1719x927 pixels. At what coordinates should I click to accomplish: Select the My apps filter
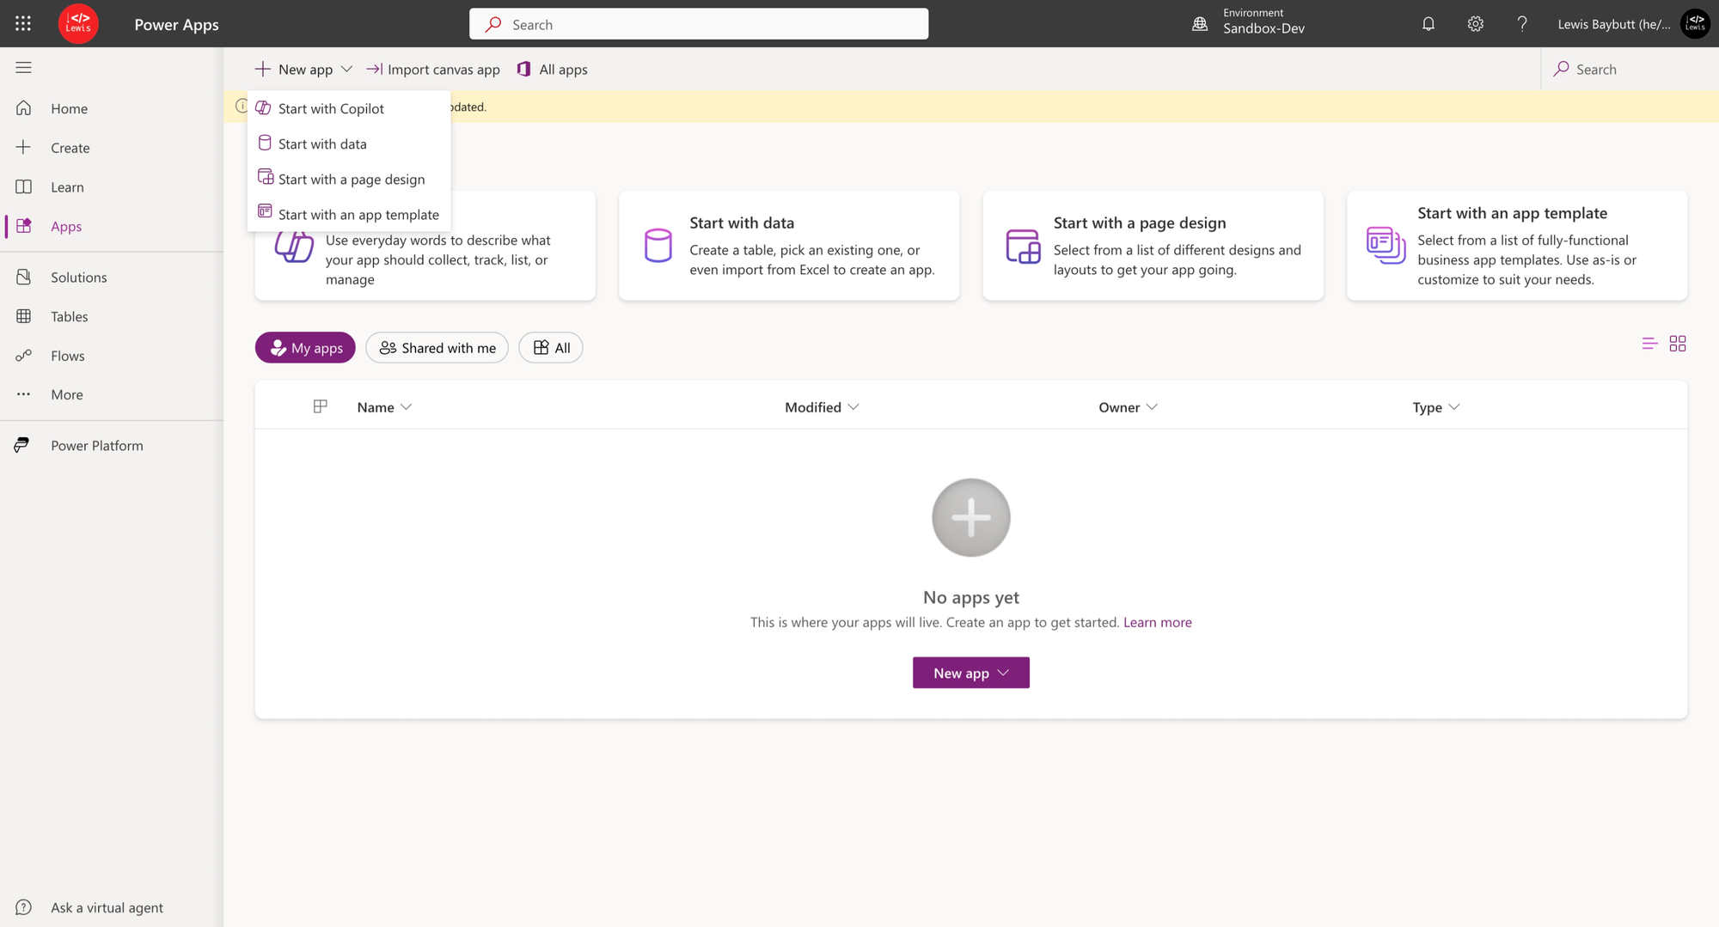pos(305,347)
